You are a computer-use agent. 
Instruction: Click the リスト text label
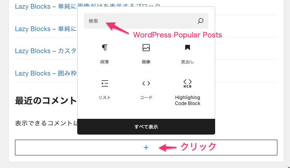pos(104,98)
